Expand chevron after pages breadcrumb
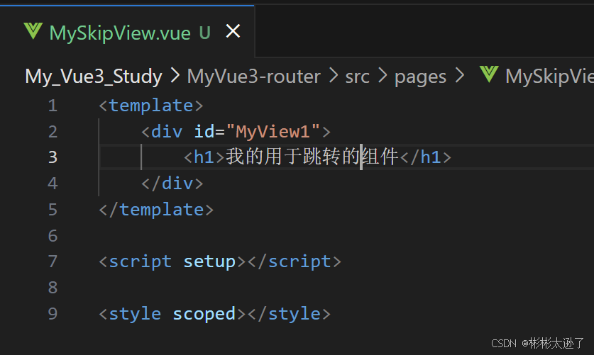Screen dimensions: 594x355 click(x=460, y=76)
